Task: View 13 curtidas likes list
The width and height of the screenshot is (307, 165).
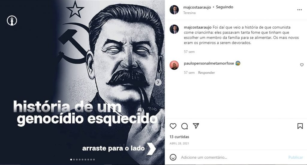Action: coord(179,137)
